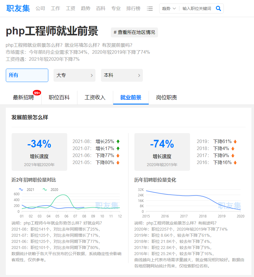
Task: Open the 职友集 site logo
Action: 18,8
